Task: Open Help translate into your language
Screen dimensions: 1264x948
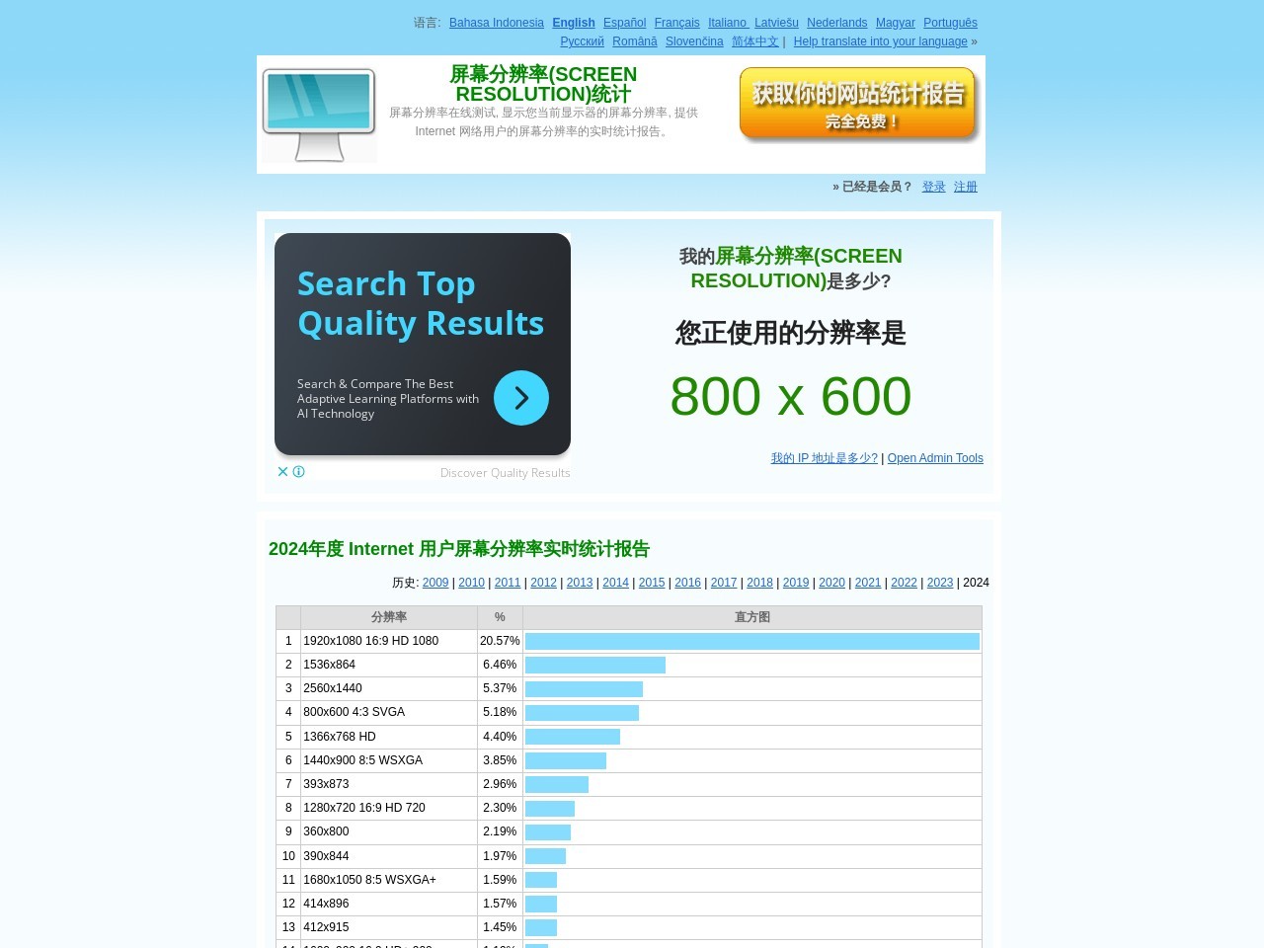Action: pyautogui.click(x=879, y=41)
